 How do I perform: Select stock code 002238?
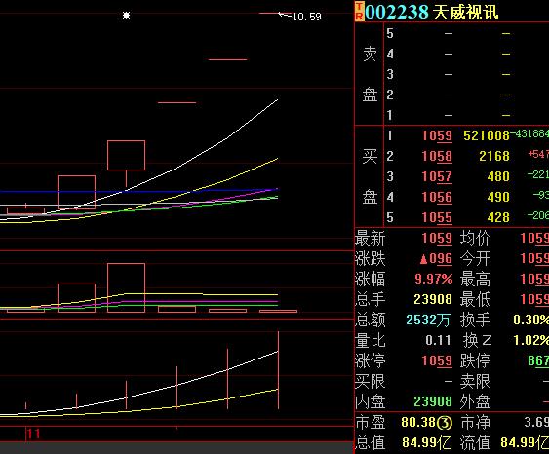pos(397,12)
